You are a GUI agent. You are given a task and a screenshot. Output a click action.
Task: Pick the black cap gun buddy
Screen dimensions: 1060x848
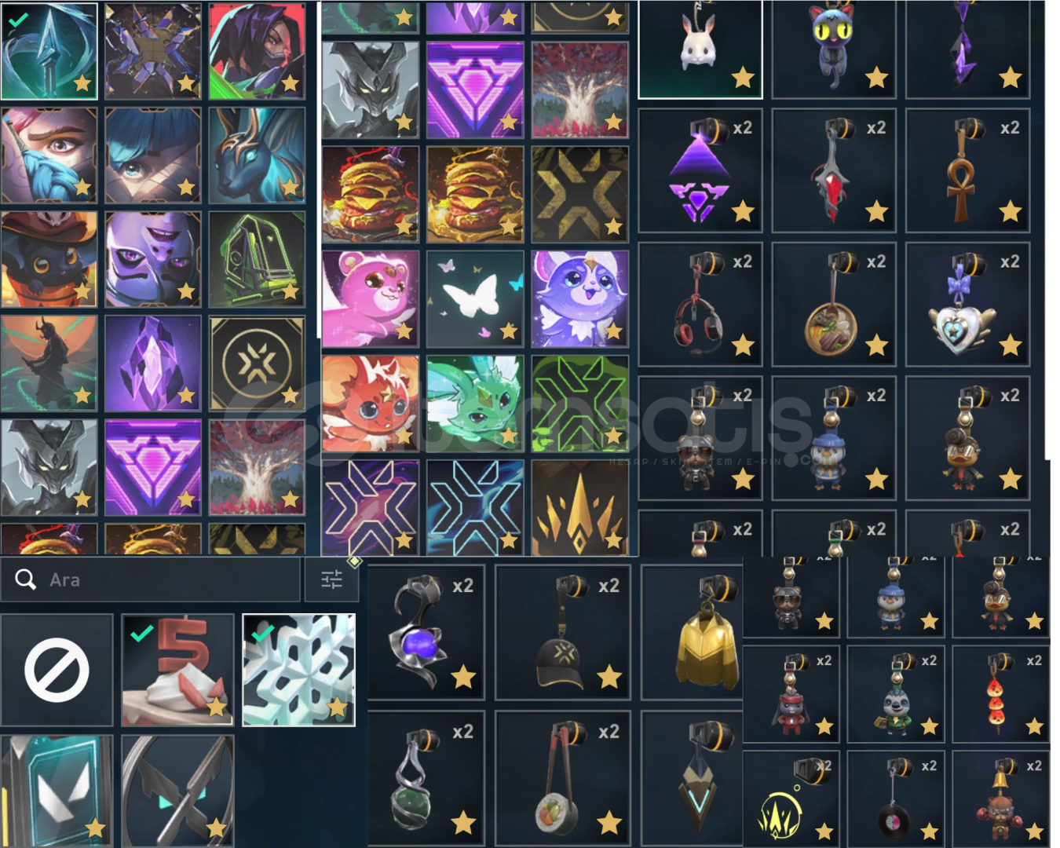(x=563, y=631)
